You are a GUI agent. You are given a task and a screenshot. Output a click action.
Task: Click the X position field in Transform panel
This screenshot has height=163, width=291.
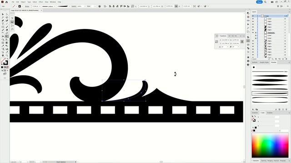(226, 40)
